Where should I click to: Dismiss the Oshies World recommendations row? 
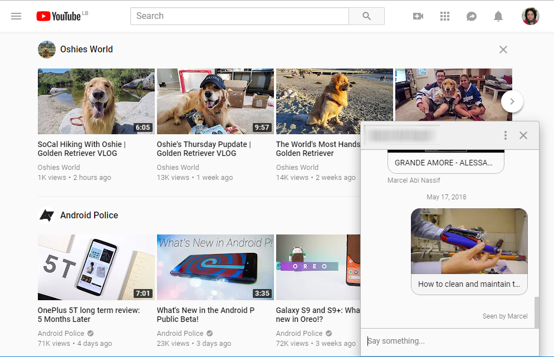coord(503,49)
